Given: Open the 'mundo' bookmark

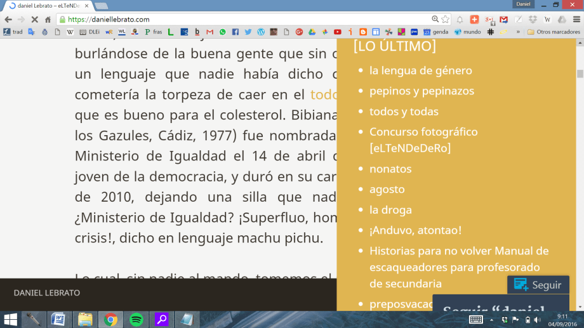Looking at the screenshot, I should pyautogui.click(x=467, y=32).
